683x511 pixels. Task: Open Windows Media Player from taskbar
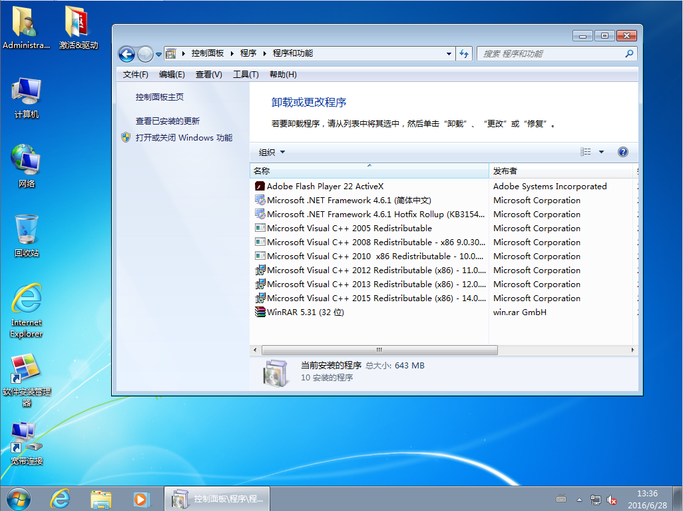140,498
